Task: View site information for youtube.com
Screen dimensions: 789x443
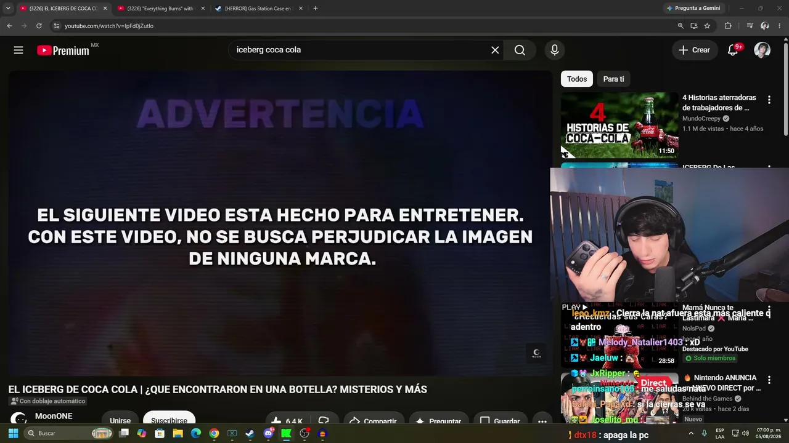Action: click(x=56, y=26)
